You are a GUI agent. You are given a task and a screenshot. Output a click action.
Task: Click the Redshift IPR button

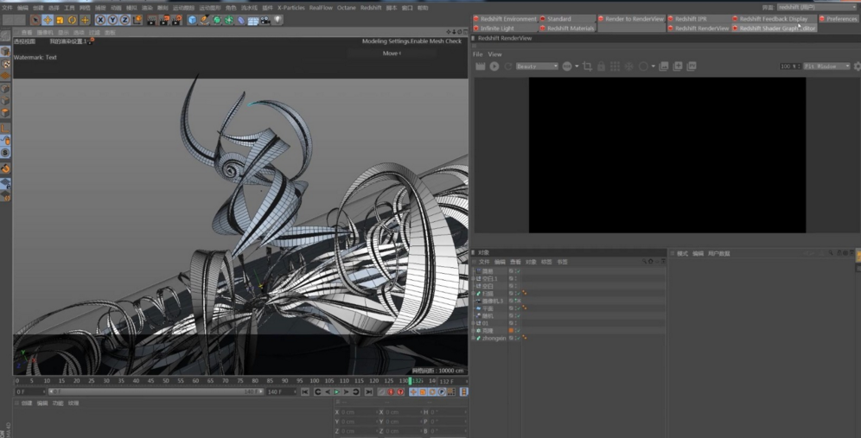(691, 18)
